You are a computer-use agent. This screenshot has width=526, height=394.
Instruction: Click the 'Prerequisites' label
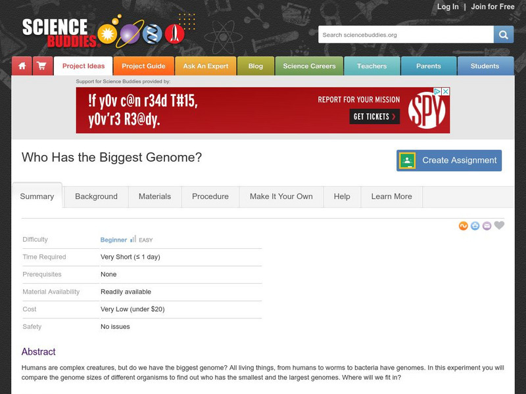42,274
